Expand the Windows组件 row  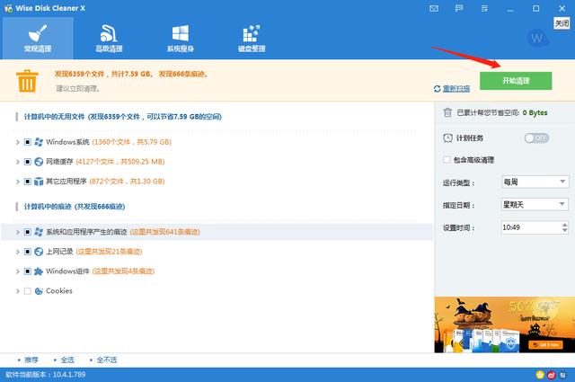tap(17, 271)
